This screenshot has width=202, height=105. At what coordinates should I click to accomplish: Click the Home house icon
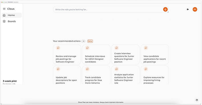coord(4,15)
